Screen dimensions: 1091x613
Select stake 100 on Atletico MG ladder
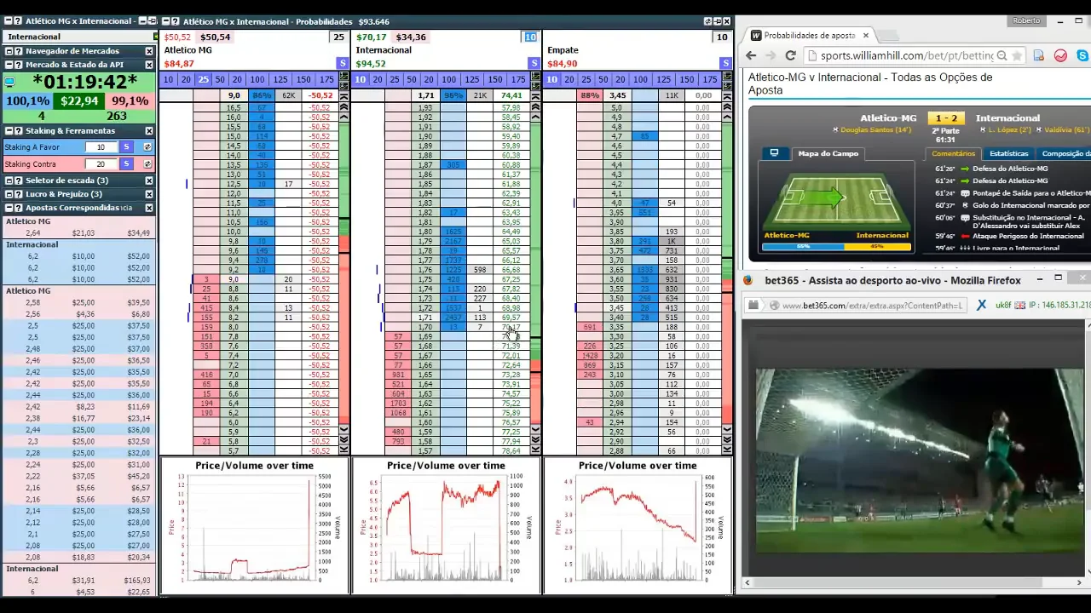pos(257,79)
